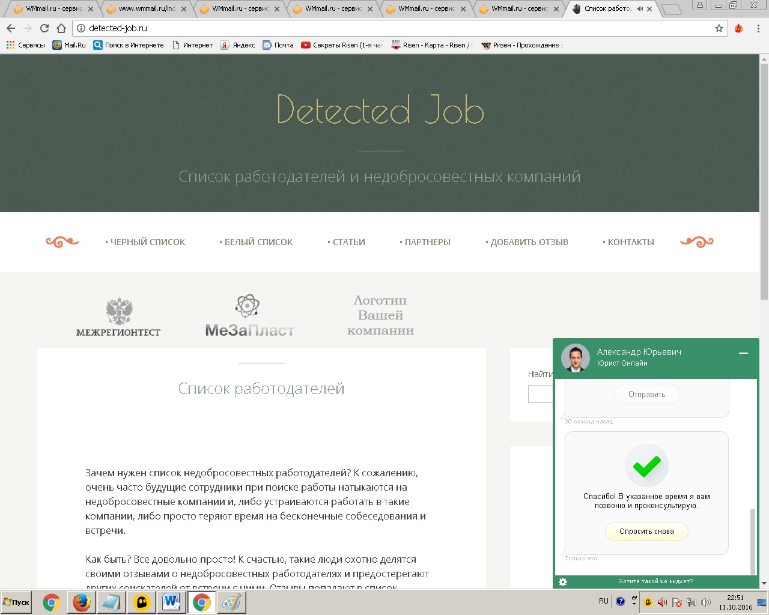Open the home page via house icon
This screenshot has width=769, height=615.
pos(61,28)
